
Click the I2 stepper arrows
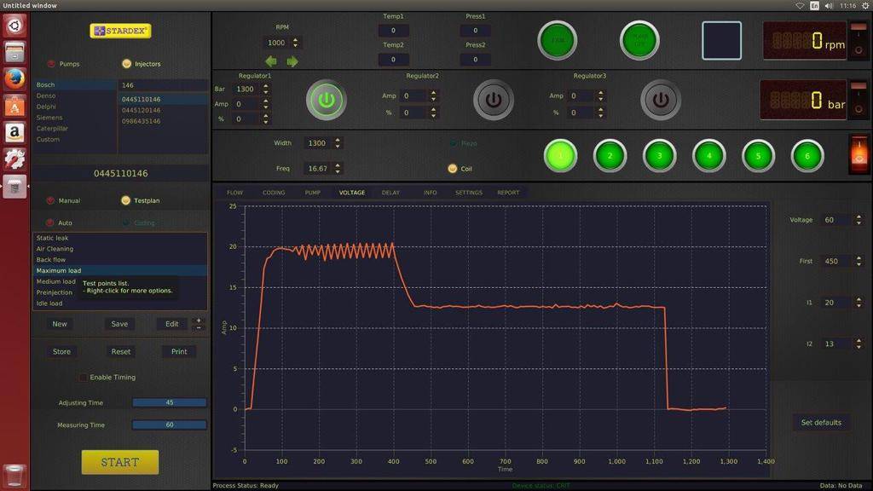tap(859, 344)
